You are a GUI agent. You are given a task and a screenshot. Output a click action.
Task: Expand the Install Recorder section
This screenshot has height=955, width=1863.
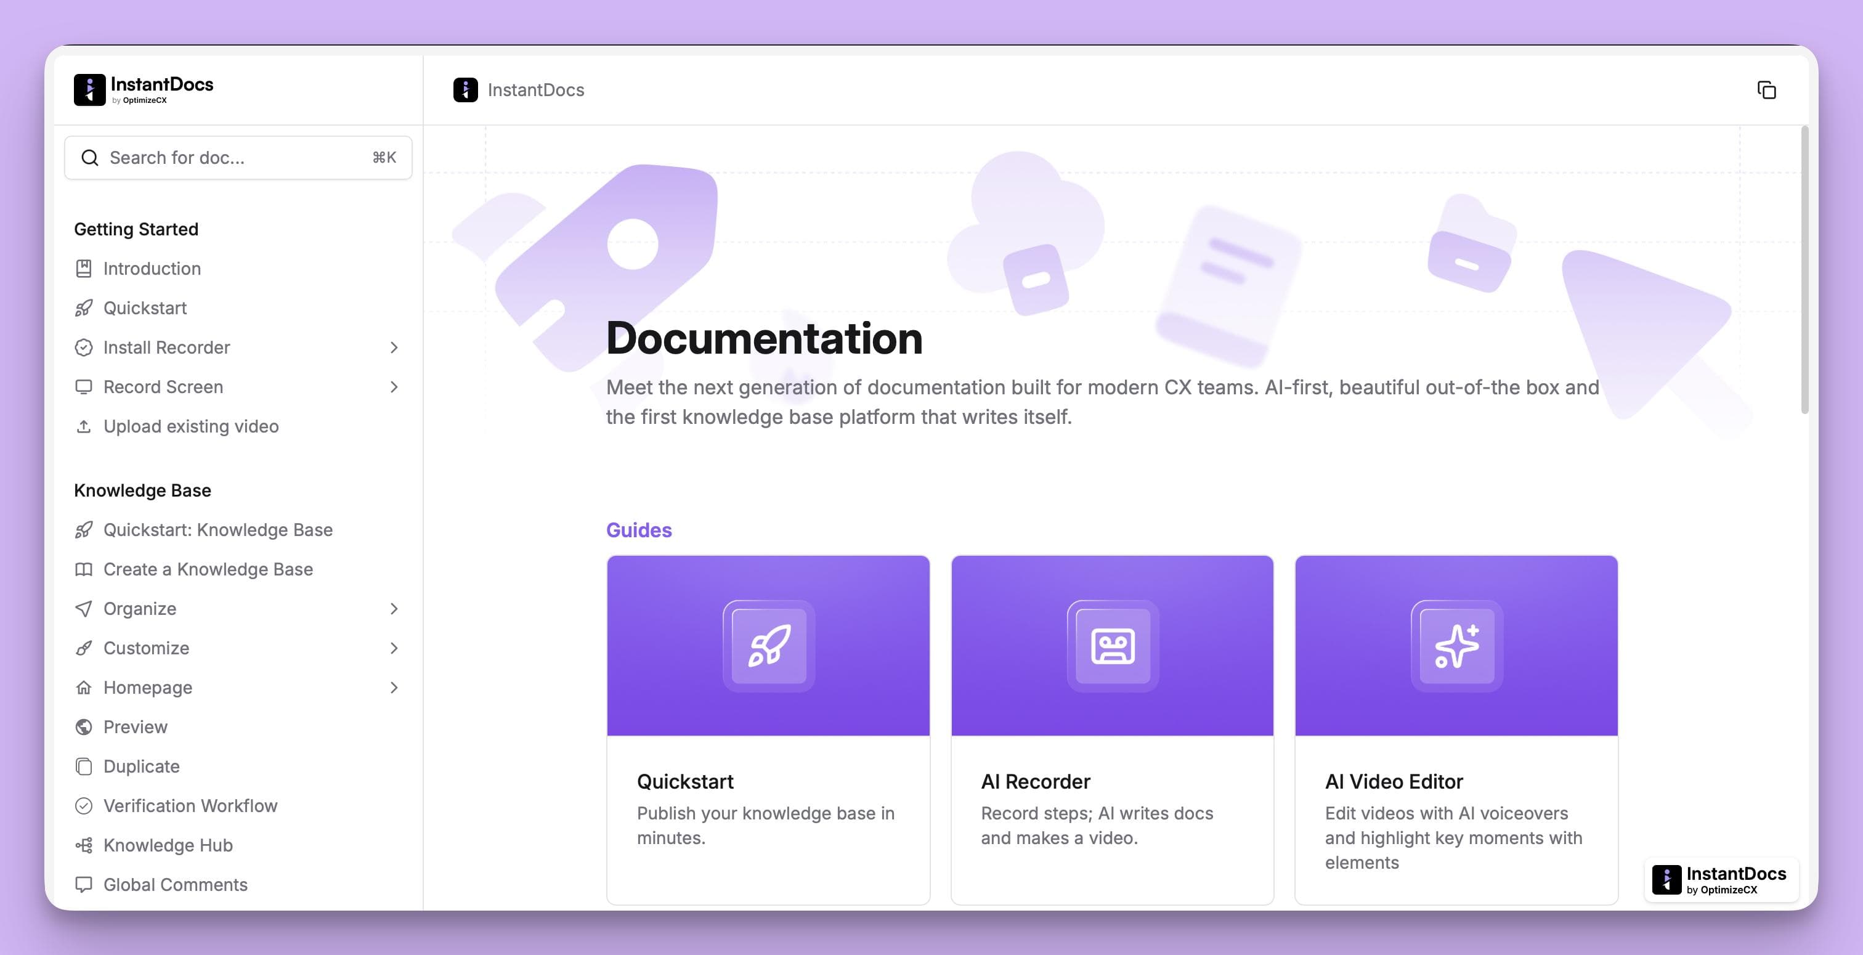pyautogui.click(x=394, y=347)
